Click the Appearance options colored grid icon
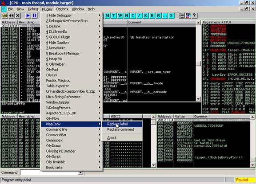The image size is (256, 184). [x=188, y=16]
